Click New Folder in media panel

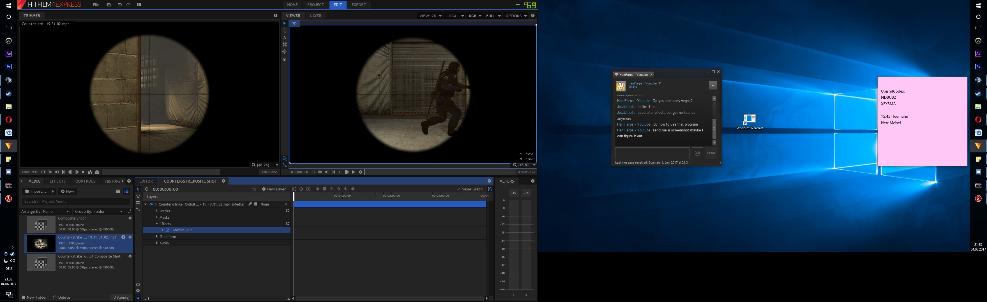[34, 297]
